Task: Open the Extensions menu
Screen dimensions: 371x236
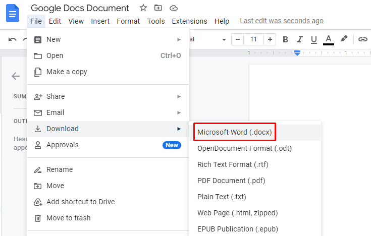Action: click(189, 21)
